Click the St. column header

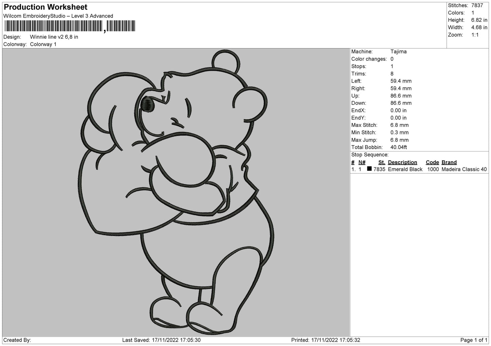382,162
